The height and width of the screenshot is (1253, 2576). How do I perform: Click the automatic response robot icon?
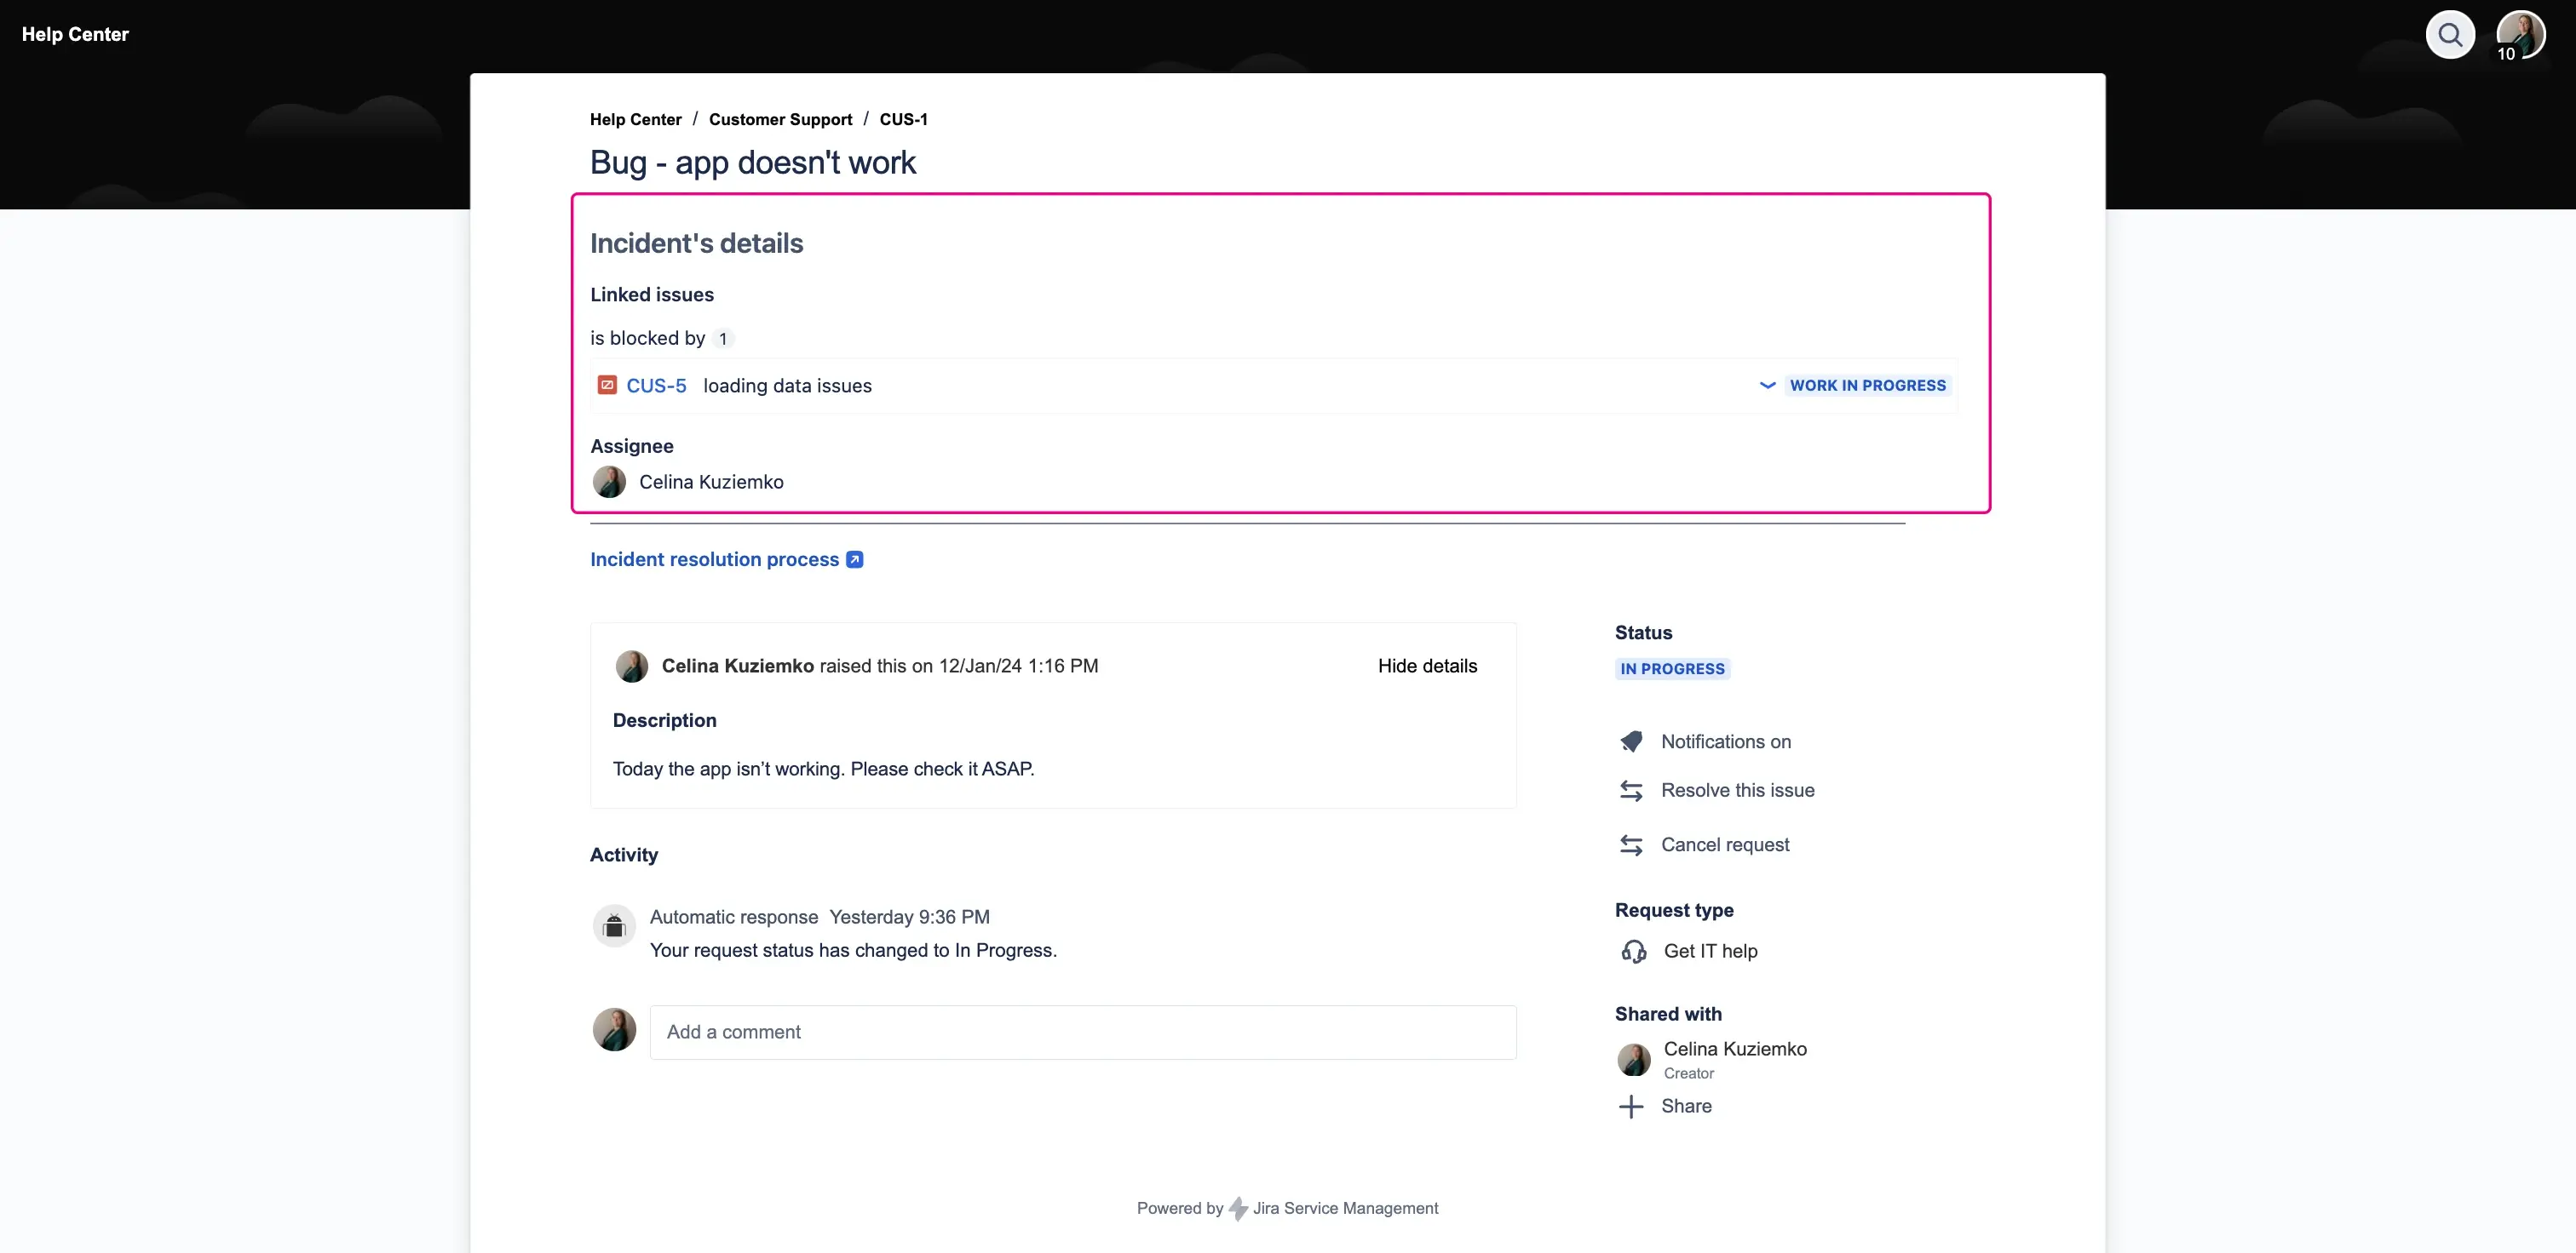click(x=614, y=925)
